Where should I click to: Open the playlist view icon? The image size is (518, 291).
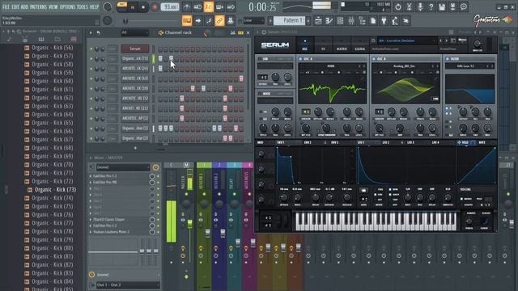pyautogui.click(x=318, y=21)
